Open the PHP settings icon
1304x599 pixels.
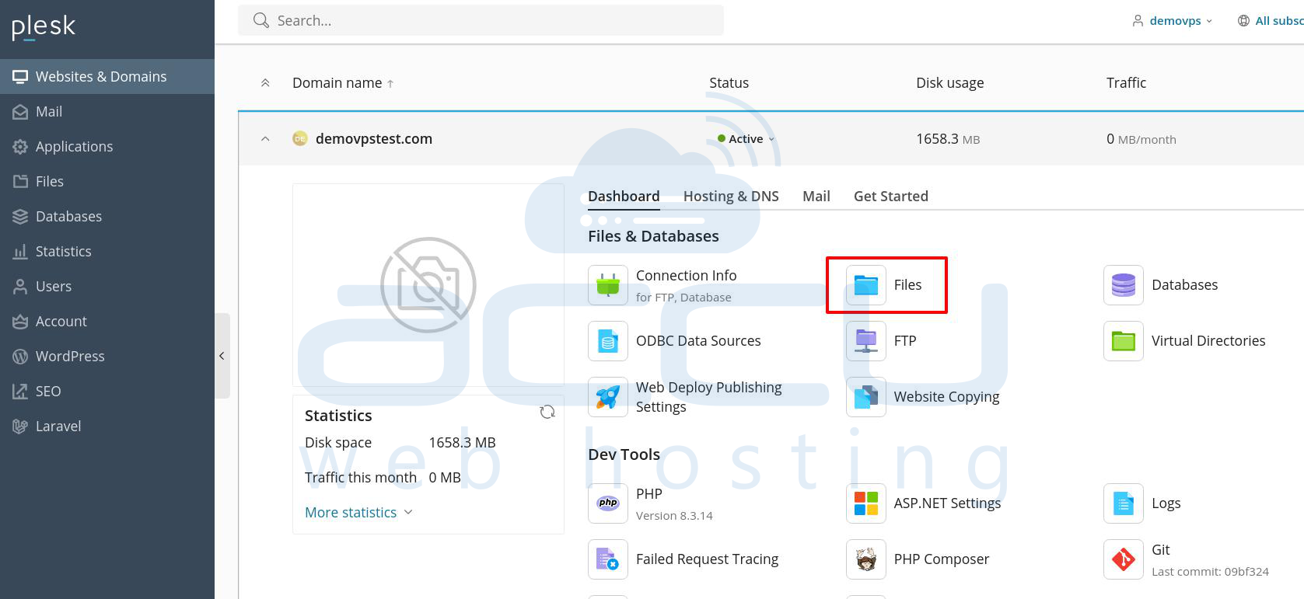tap(608, 503)
